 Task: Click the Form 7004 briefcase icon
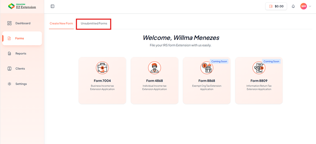click(x=102, y=68)
